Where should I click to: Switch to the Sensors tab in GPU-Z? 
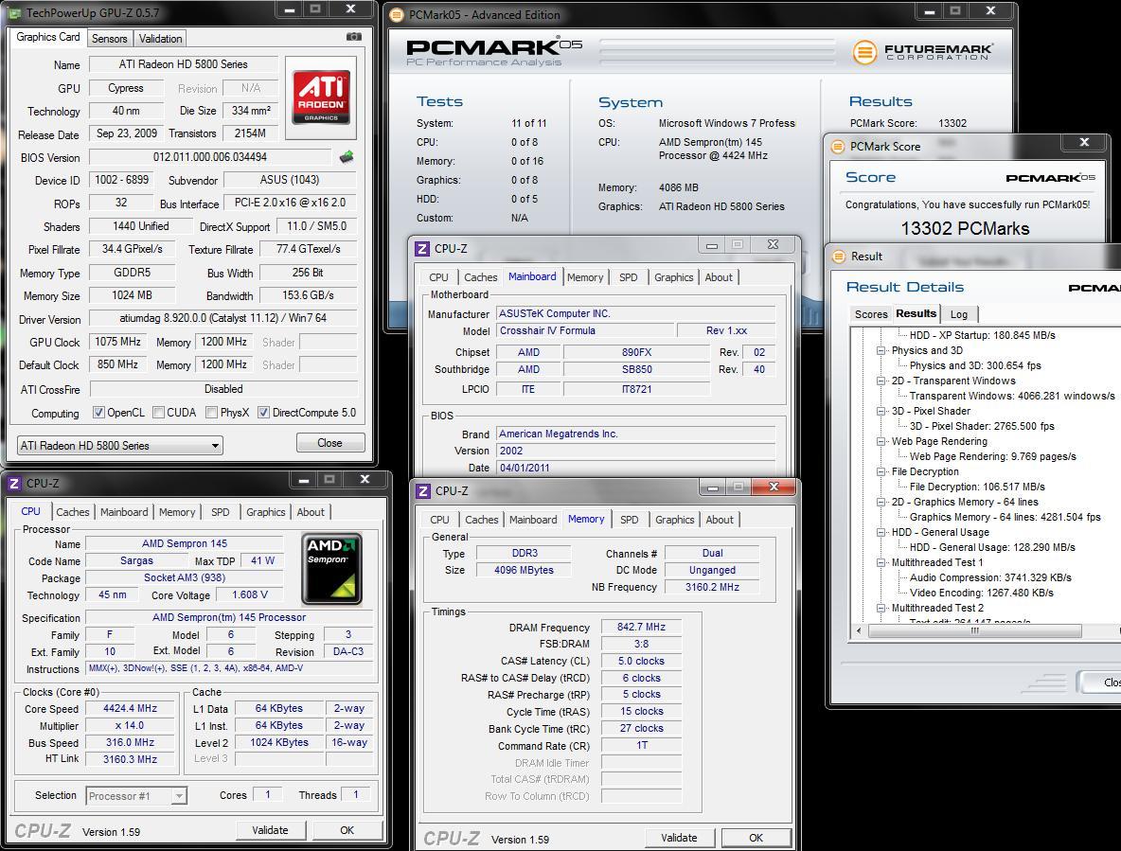pos(110,39)
